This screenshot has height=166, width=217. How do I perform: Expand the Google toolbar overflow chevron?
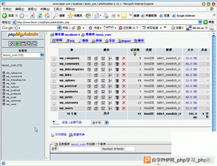pos(165,27)
